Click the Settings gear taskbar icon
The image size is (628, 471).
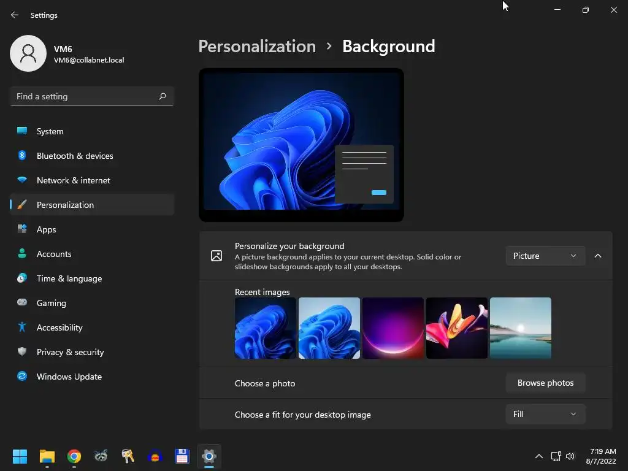coord(209,456)
